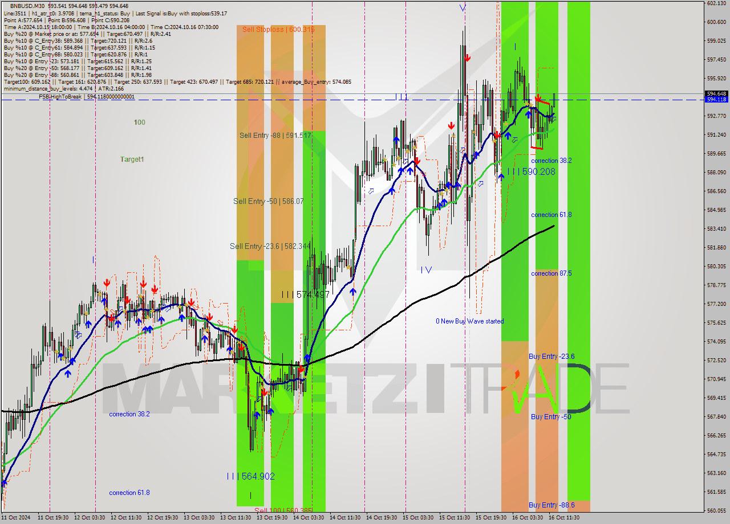This screenshot has height=524, width=730.
Task: Click the 'Sell Entry -50 | 586.07' label
Action: coord(269,201)
